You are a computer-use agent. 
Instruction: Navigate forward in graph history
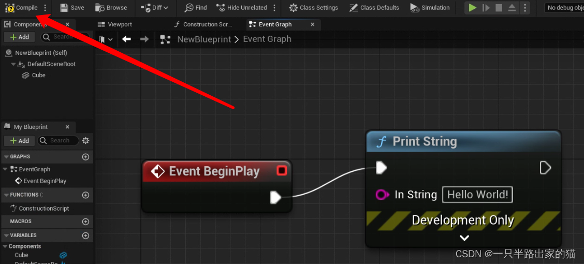[144, 39]
